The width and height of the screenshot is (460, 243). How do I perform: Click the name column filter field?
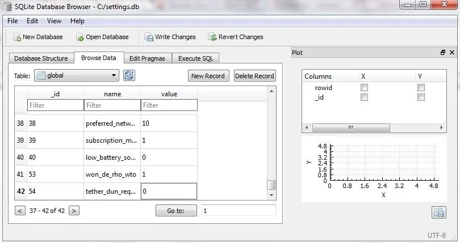click(112, 105)
